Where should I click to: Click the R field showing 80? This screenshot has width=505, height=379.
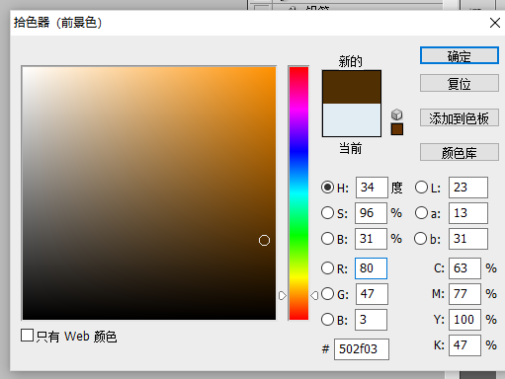[371, 268]
